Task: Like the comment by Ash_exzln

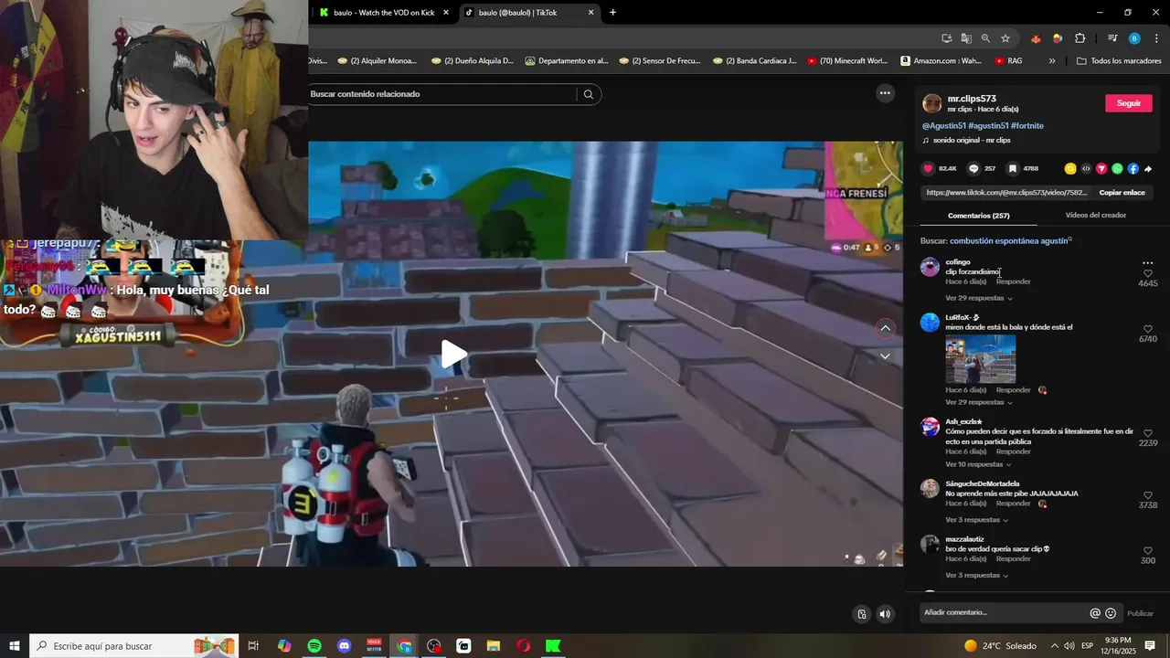Action: [x=1148, y=433]
